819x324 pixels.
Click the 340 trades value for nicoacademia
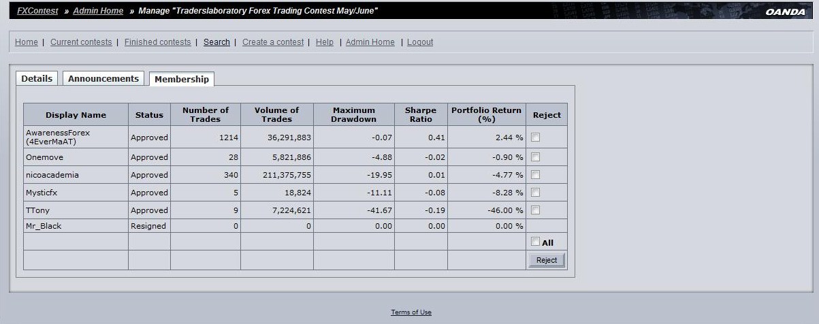click(231, 175)
